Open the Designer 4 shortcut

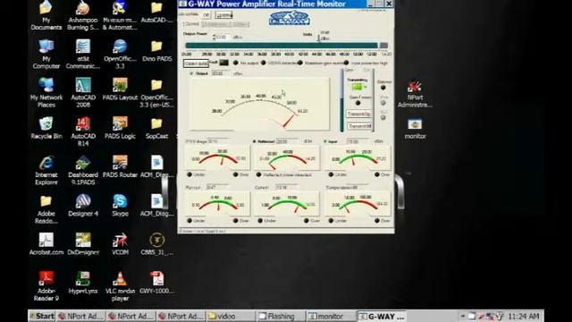coord(83,206)
